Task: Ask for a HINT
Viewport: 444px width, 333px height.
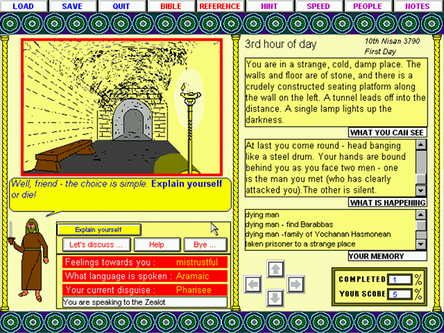Action: pos(269,6)
